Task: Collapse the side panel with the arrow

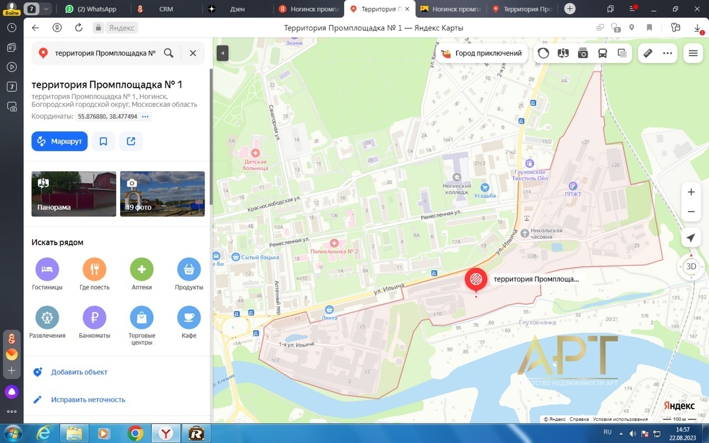Action: click(222, 53)
